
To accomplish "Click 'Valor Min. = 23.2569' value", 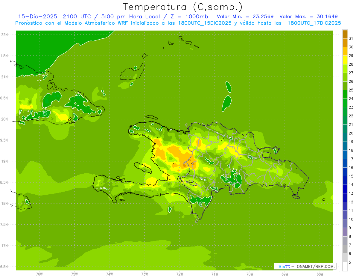I will [245, 16].
